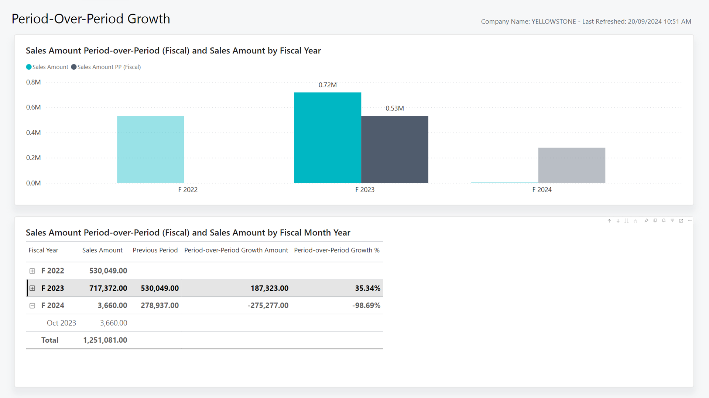Expand the F 2023 fiscal year row
Image resolution: width=709 pixels, height=398 pixels.
coord(32,288)
